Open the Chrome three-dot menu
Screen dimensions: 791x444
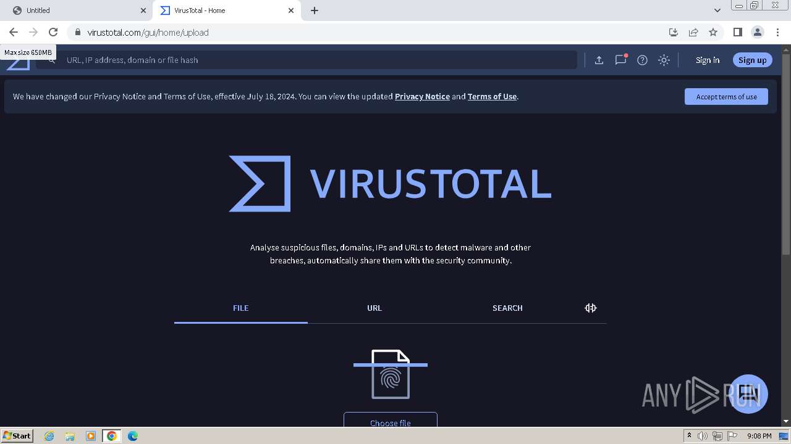pyautogui.click(x=778, y=32)
